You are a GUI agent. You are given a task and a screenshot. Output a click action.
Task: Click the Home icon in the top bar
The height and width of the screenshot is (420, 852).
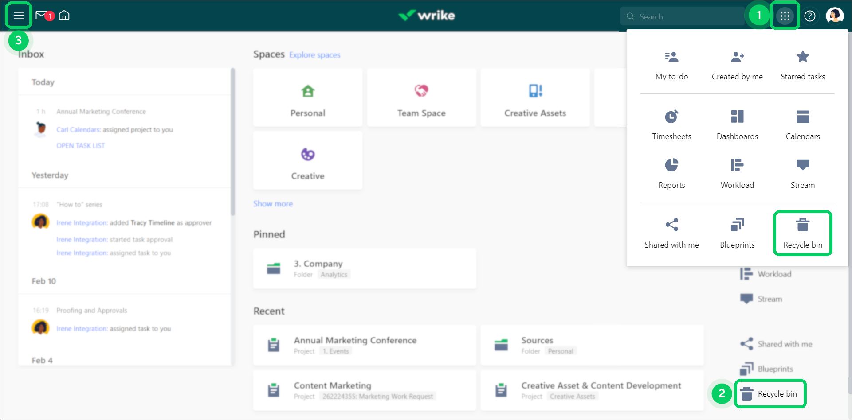point(64,15)
